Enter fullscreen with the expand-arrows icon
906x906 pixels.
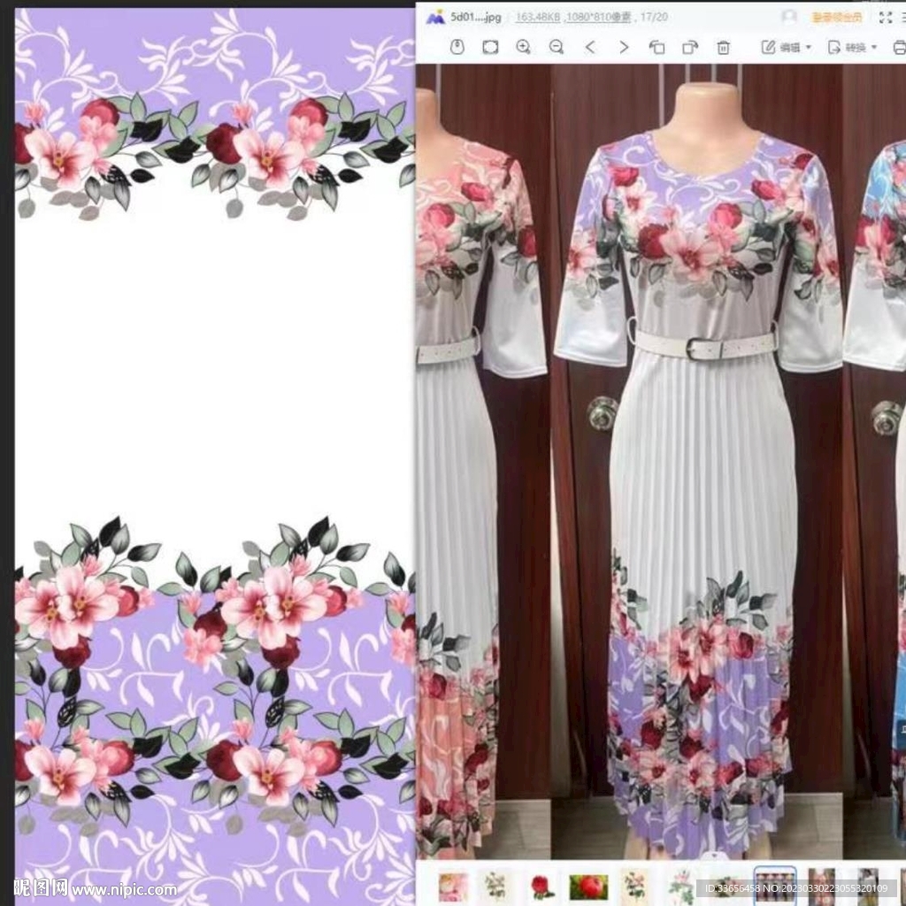coord(885,18)
